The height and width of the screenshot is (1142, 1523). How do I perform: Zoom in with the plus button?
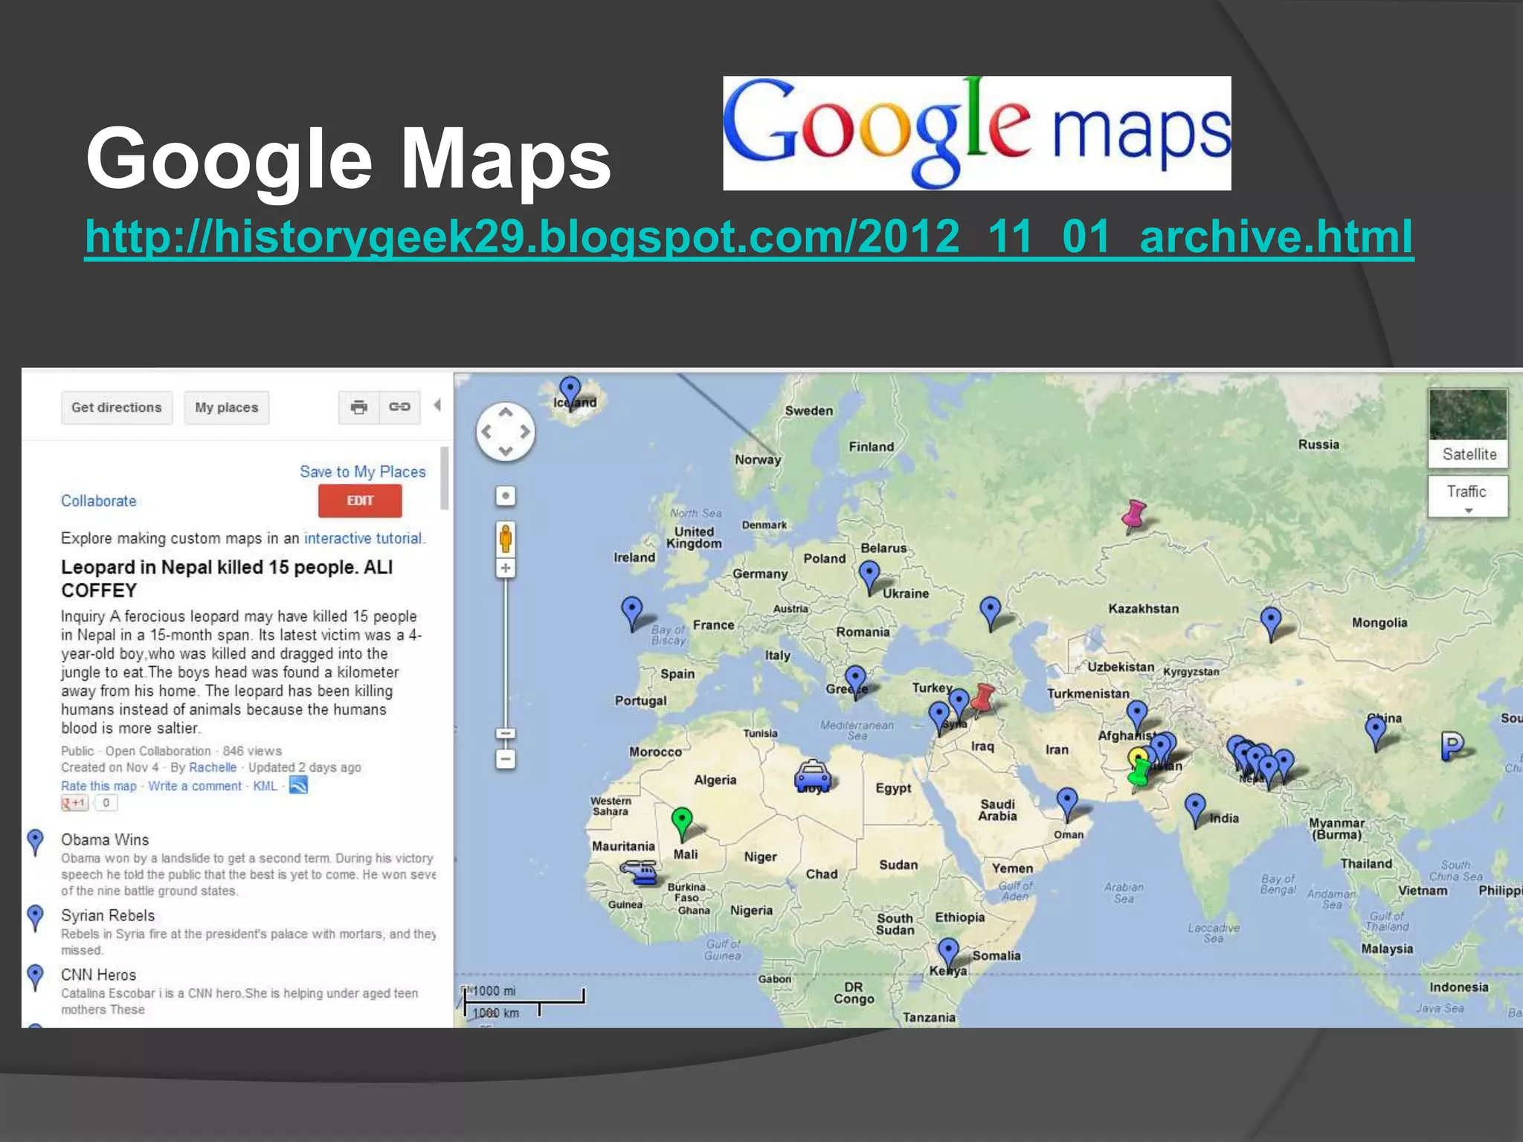[x=506, y=569]
